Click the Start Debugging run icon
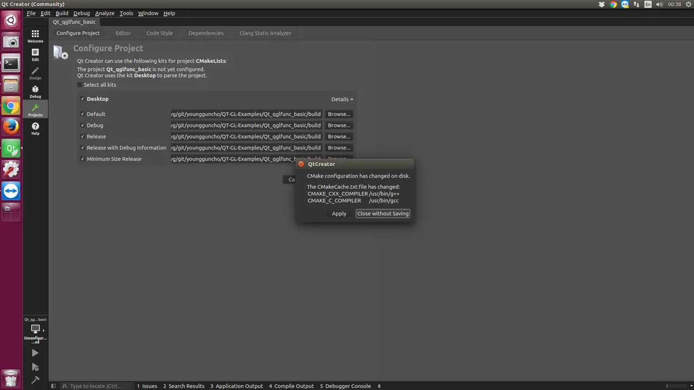Image resolution: width=694 pixels, height=390 pixels. tap(35, 367)
